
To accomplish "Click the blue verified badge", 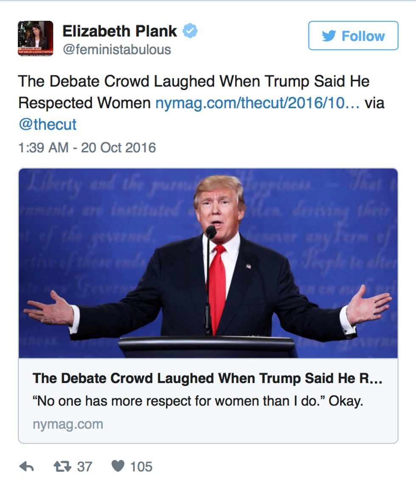I will point(190,31).
